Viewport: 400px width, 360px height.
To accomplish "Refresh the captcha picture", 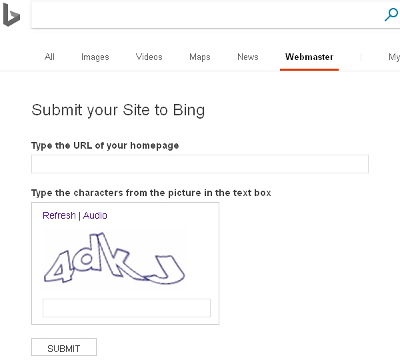I will (x=59, y=215).
